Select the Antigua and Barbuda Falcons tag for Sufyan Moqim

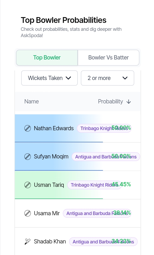coord(106,157)
